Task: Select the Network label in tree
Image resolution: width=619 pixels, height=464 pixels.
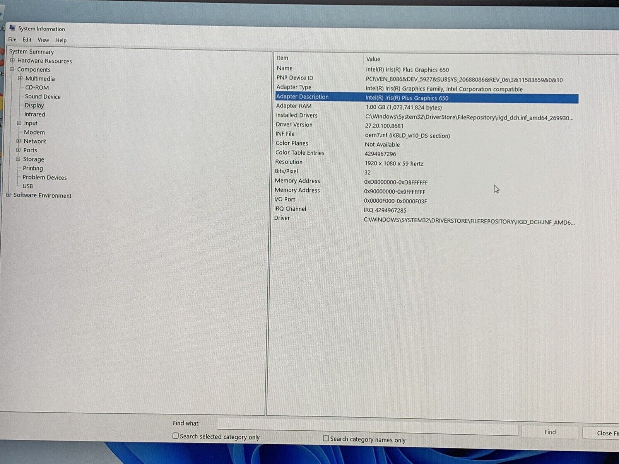Action: click(35, 141)
